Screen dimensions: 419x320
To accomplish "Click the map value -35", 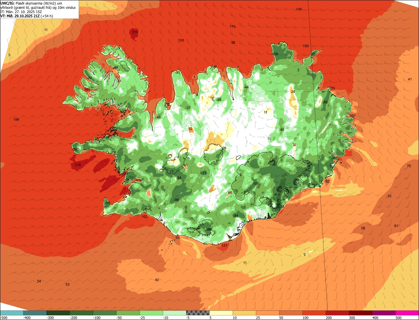I will coord(177,72).
